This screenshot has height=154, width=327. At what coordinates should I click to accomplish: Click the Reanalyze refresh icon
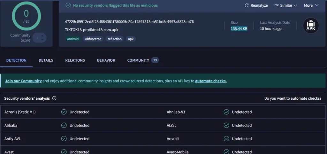pyautogui.click(x=247, y=5)
